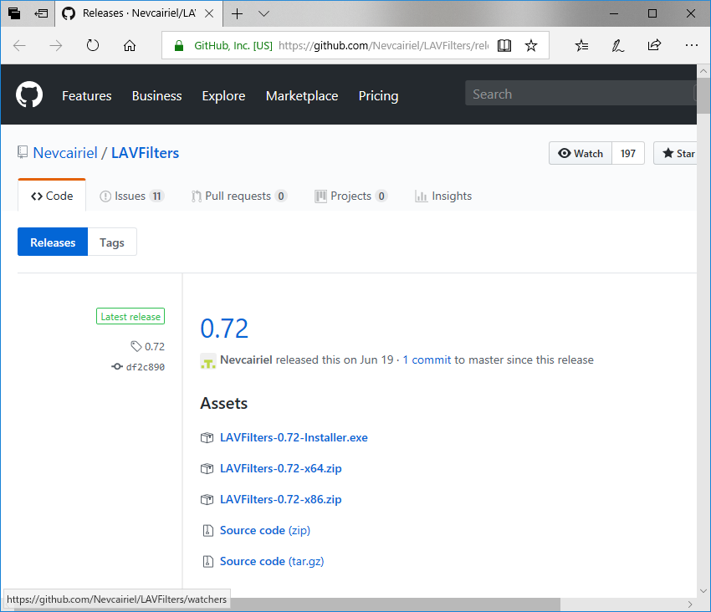711x612 pixels.
Task: Click the scroll right arrow
Action: click(x=690, y=604)
